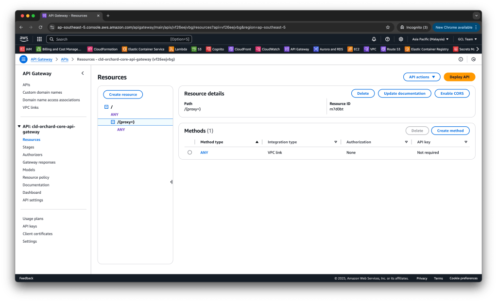This screenshot has width=497, height=302.
Task: Toggle the hamburger navigation menu icon
Action: coord(23,59)
